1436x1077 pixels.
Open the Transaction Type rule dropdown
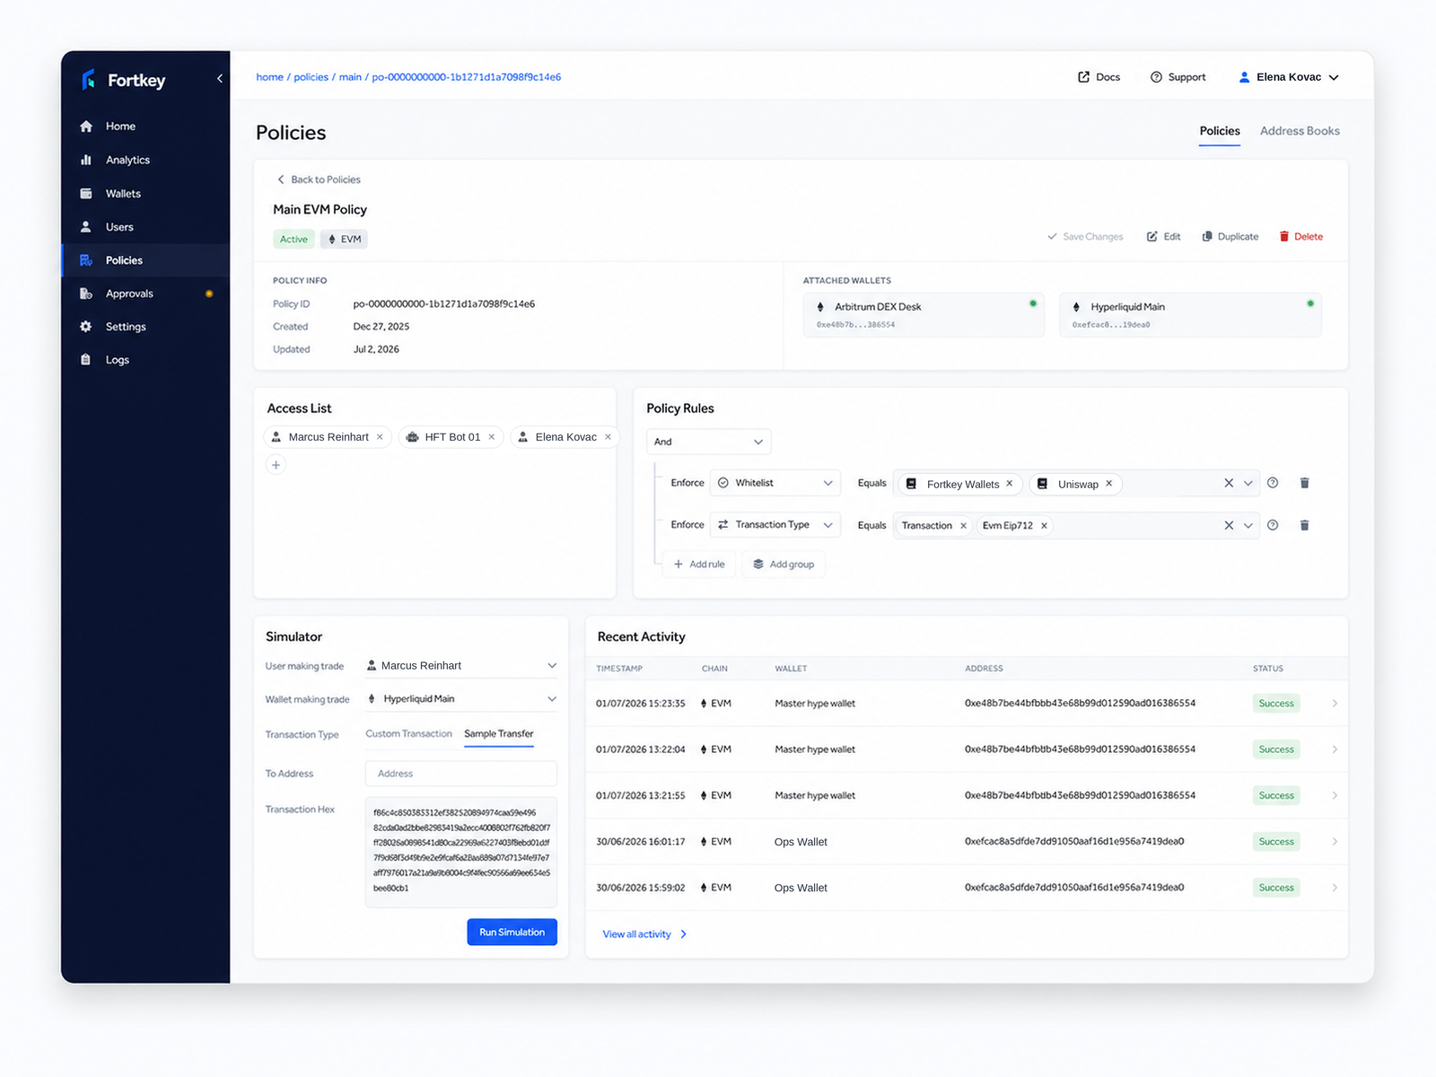[775, 525]
